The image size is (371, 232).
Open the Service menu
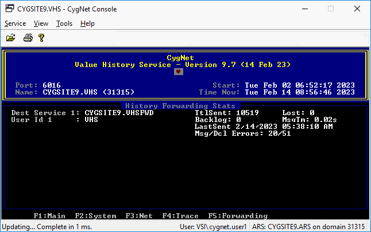(x=15, y=23)
